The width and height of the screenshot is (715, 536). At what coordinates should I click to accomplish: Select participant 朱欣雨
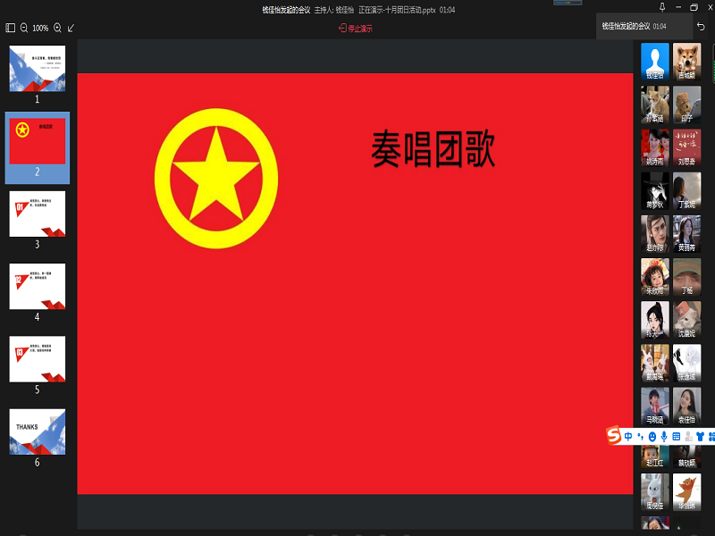655,277
